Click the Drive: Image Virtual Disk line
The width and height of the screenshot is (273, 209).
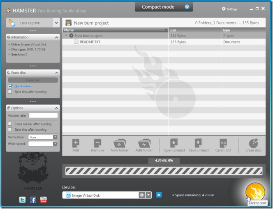[x=29, y=44]
